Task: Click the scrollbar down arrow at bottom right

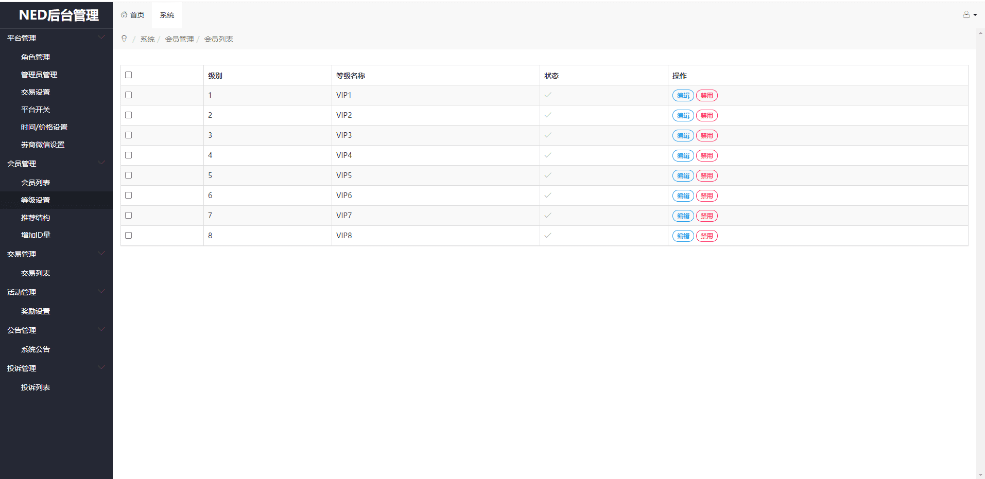Action: pyautogui.click(x=980, y=475)
